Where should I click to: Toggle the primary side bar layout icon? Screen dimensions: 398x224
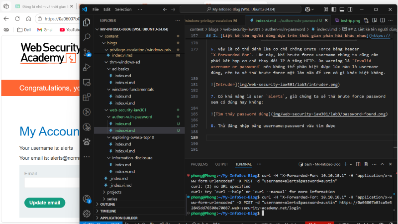pos(334,9)
